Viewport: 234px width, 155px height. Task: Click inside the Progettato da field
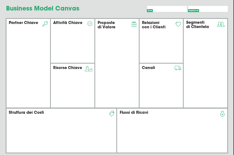point(208,9)
